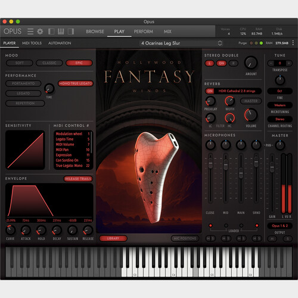Toggle Release Trails in Envelope
The image size is (298, 298).
click(x=78, y=179)
